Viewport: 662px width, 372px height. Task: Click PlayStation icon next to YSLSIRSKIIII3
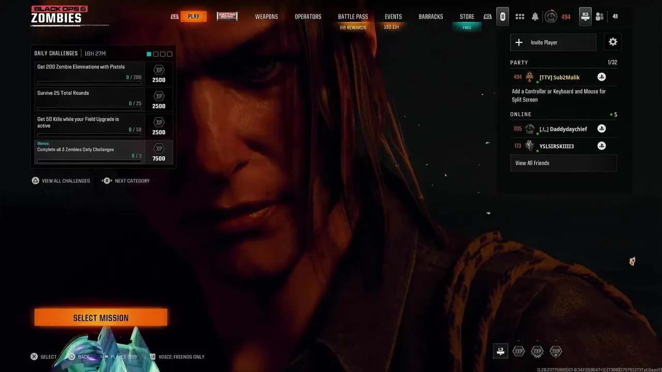(x=601, y=146)
